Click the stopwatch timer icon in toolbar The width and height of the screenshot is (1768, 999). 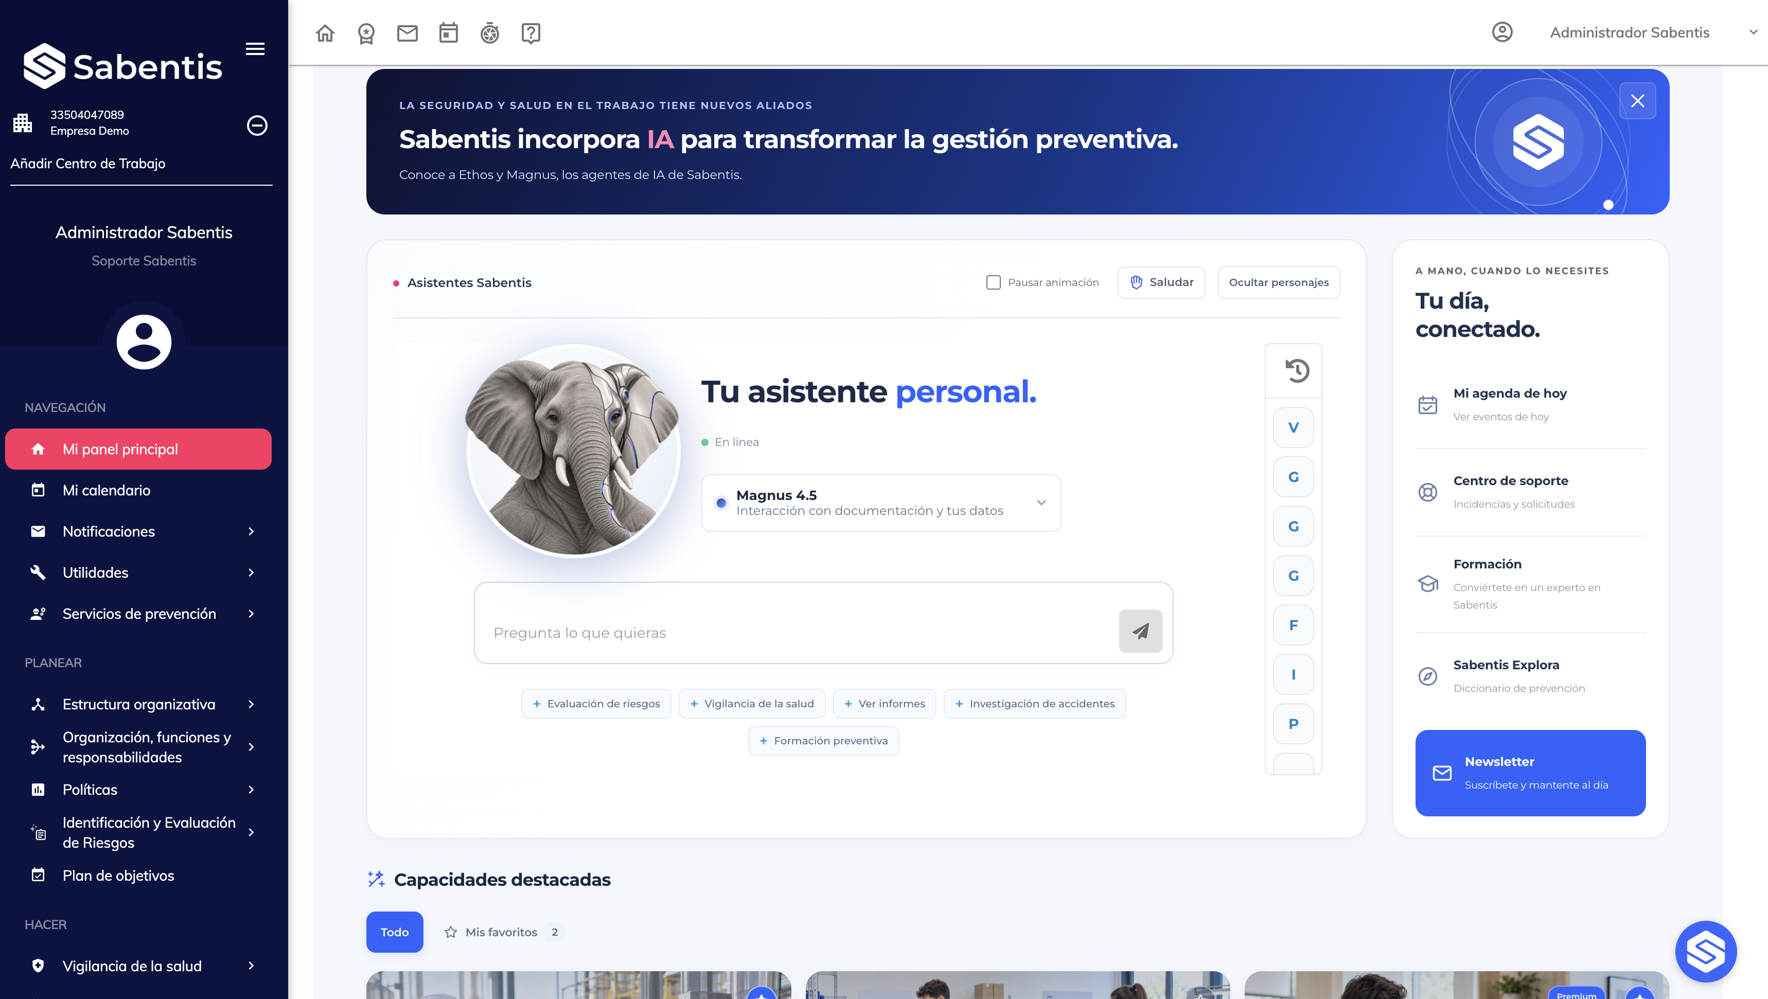coord(489,33)
